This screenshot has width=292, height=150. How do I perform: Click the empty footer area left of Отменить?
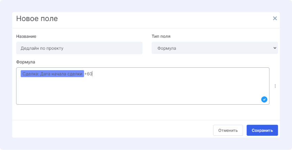coord(112,130)
